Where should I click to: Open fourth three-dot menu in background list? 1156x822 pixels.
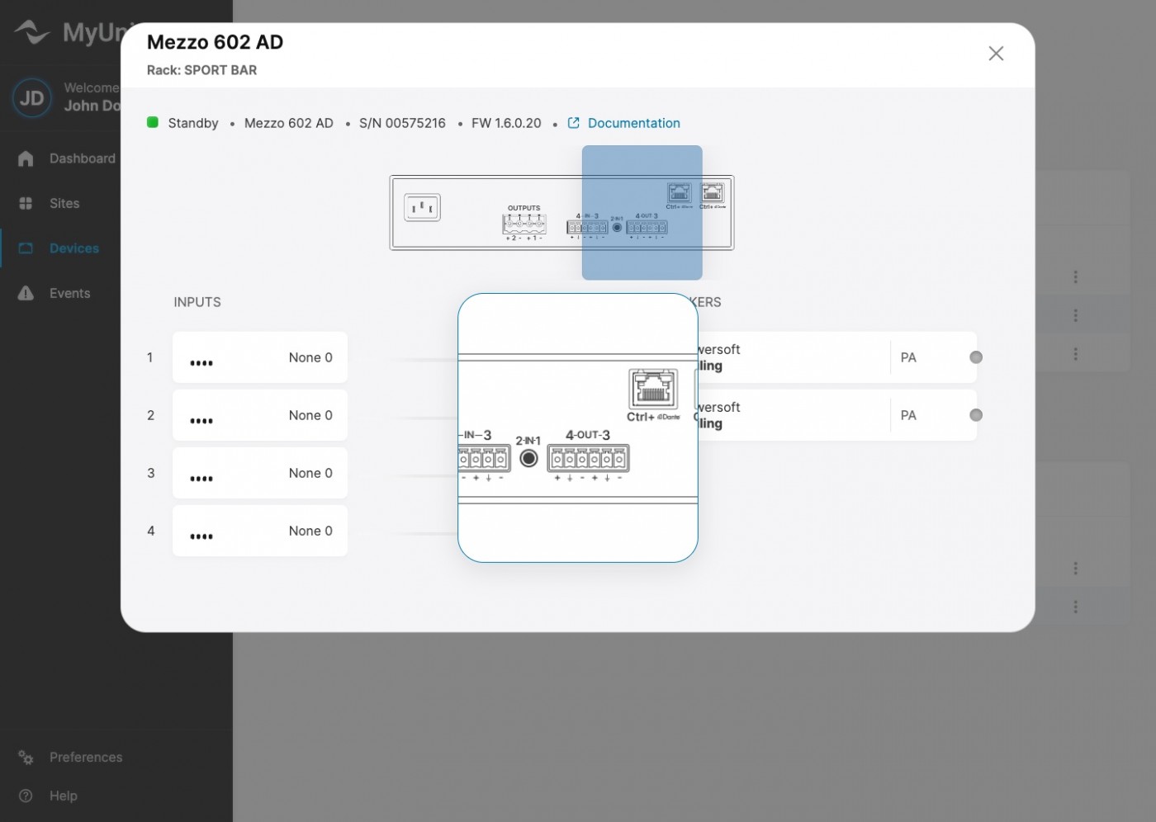1075,568
